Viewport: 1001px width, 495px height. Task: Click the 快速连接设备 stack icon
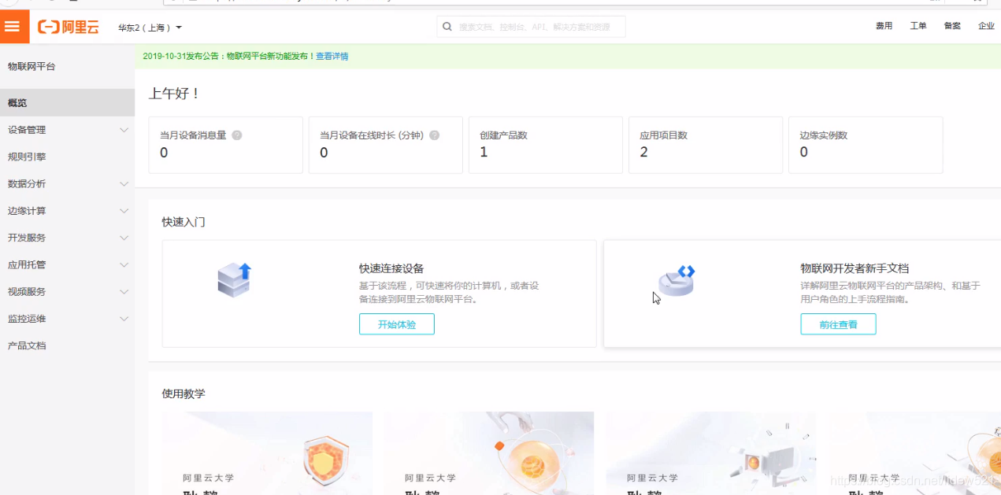234,280
